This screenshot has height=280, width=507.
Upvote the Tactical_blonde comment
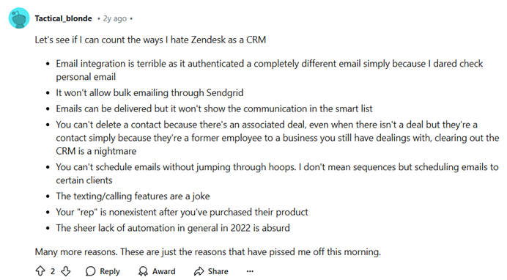click(x=40, y=271)
